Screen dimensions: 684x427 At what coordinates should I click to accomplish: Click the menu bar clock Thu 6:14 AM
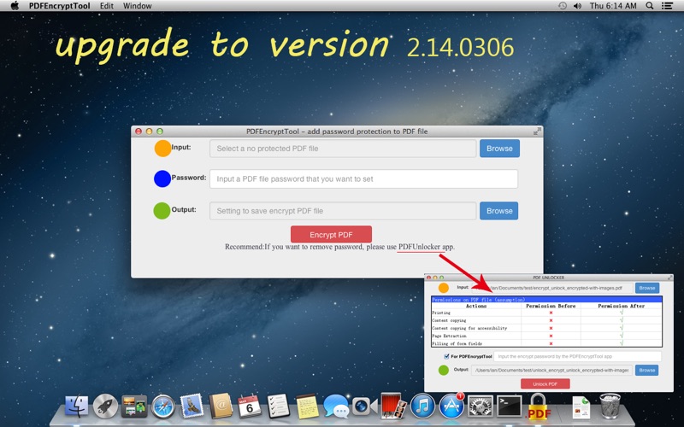click(613, 6)
